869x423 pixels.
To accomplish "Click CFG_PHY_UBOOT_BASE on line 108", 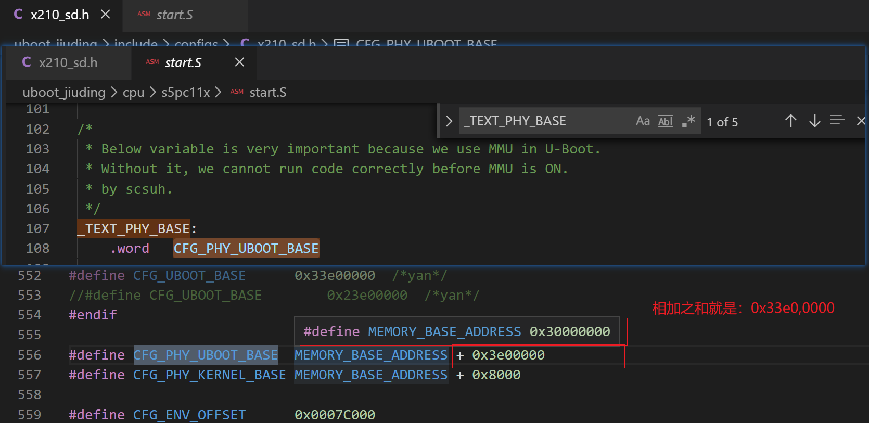I will (246, 248).
